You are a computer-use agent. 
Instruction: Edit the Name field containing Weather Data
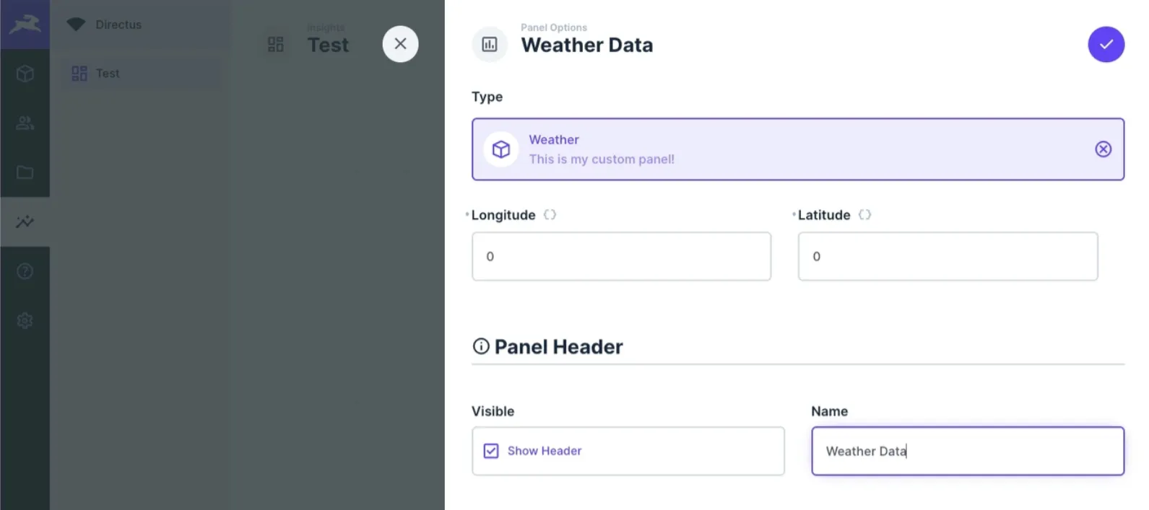(x=968, y=450)
